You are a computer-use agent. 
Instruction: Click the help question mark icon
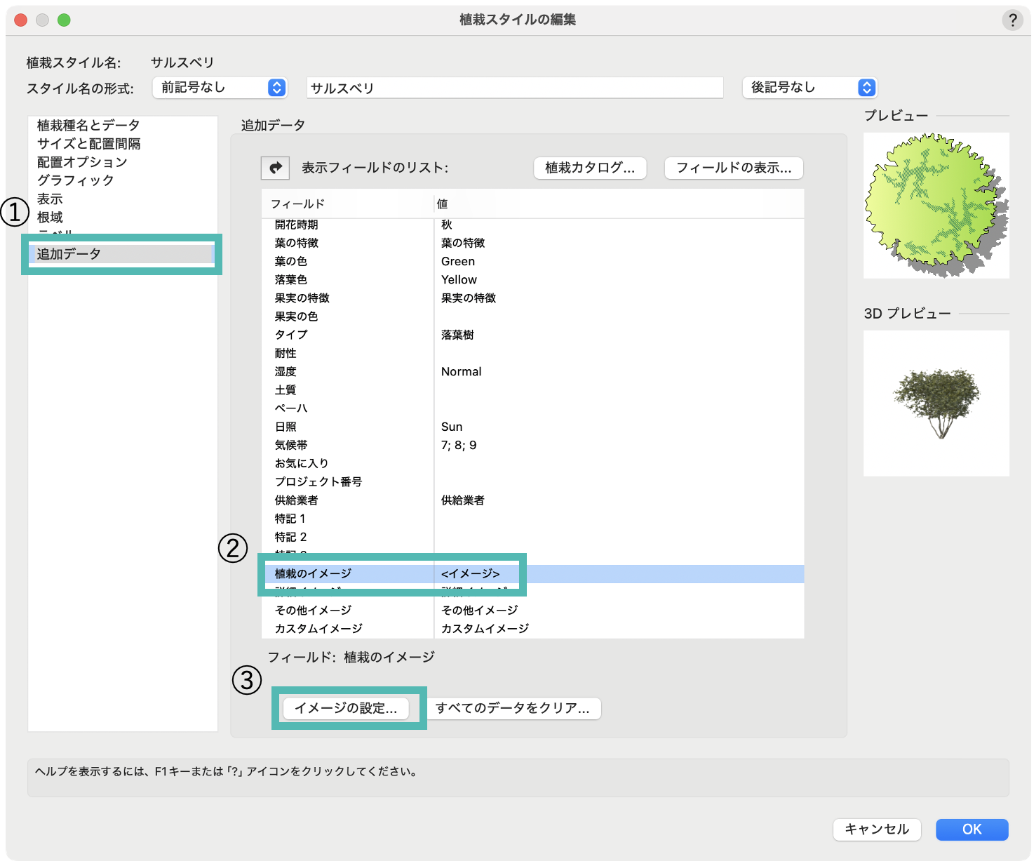pos(1012,20)
